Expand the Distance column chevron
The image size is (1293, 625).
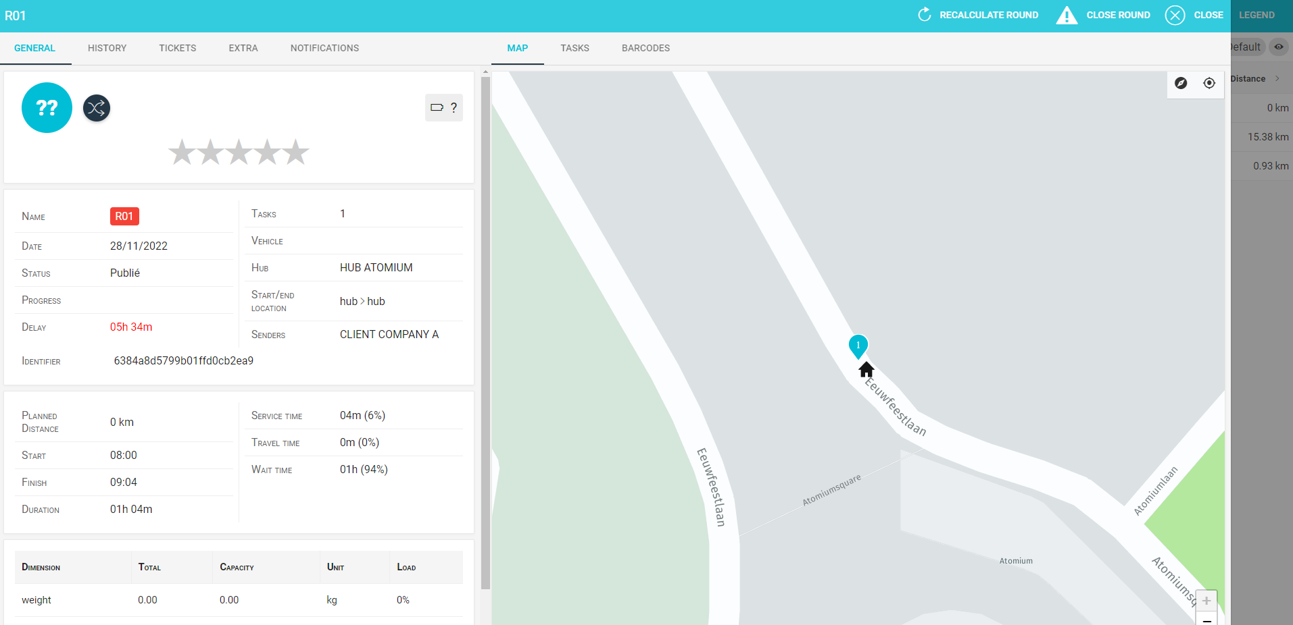pos(1277,79)
